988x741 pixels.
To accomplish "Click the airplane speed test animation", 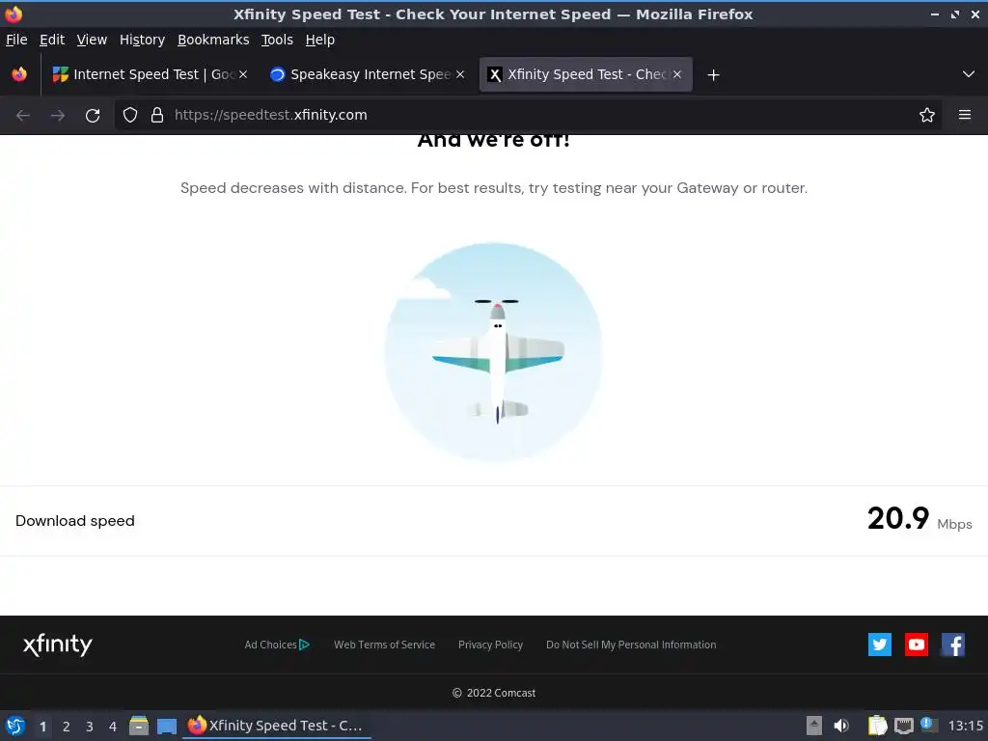I will coord(494,351).
